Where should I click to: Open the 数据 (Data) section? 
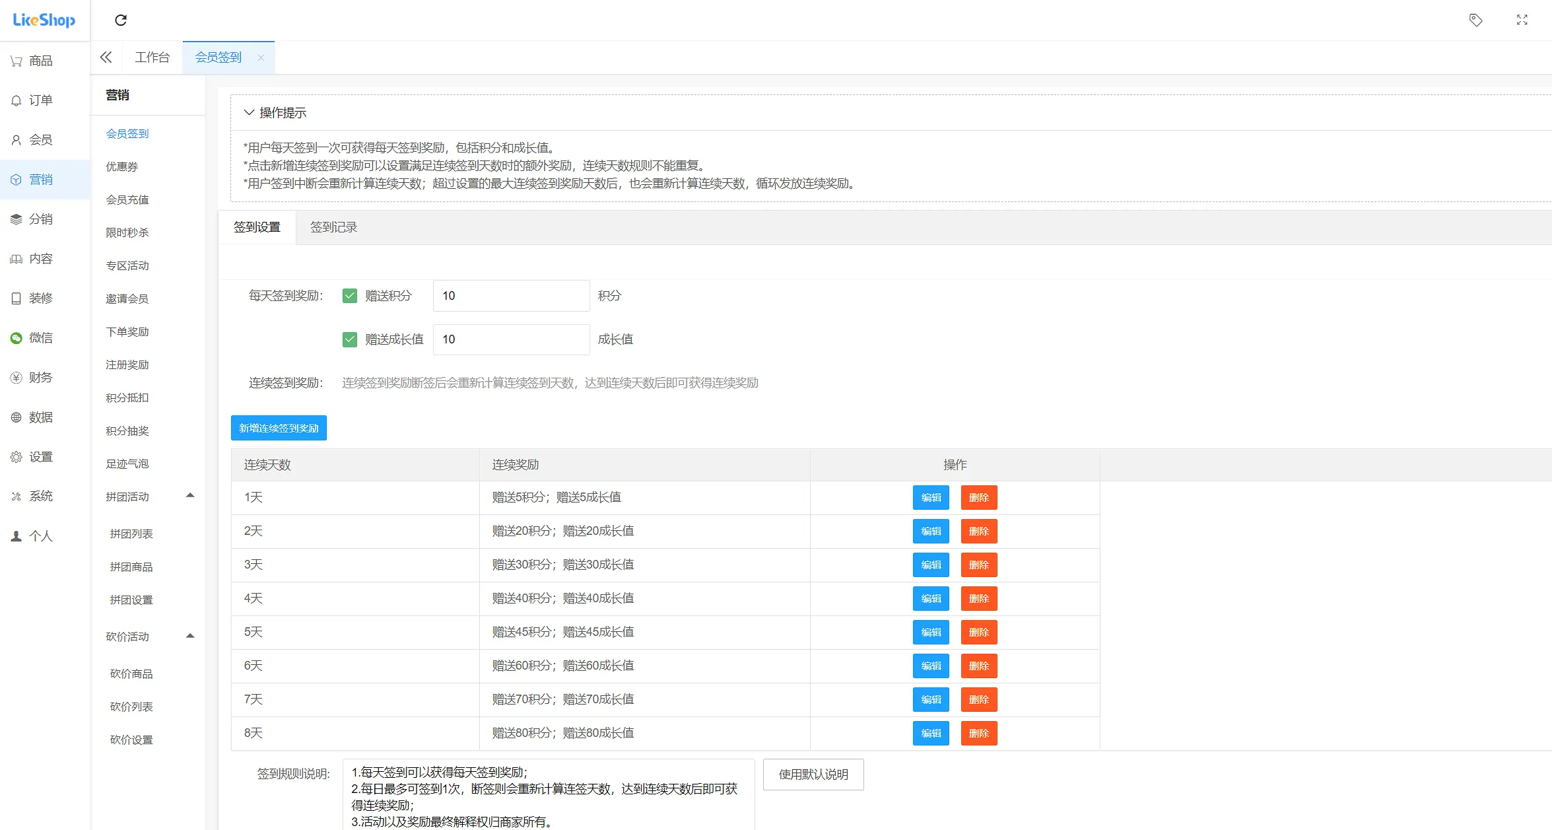(40, 417)
